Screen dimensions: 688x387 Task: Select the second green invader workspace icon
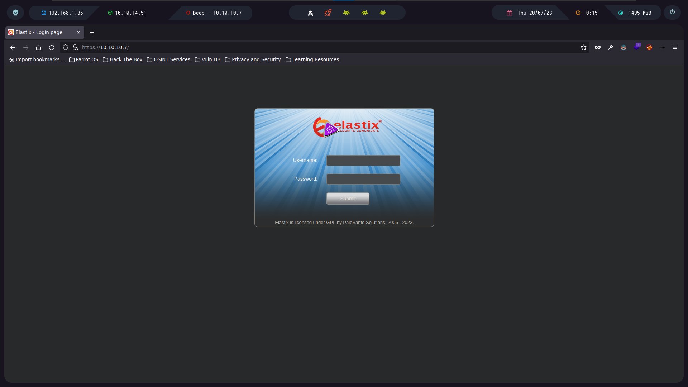pyautogui.click(x=364, y=13)
